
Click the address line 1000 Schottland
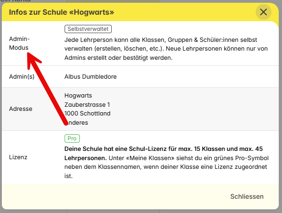coord(87,114)
